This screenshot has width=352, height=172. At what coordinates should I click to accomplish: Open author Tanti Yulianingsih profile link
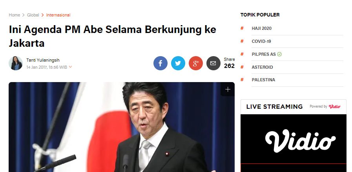tap(43, 60)
